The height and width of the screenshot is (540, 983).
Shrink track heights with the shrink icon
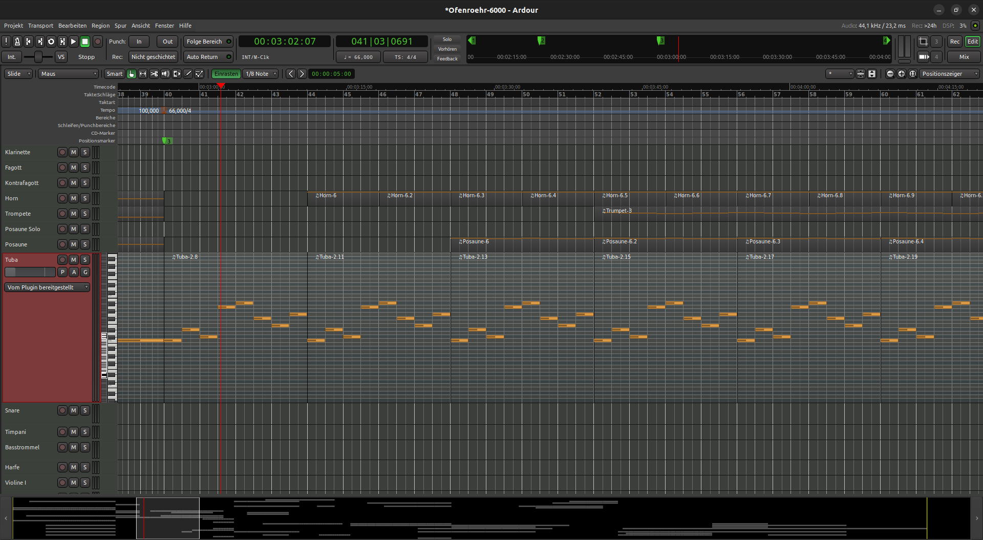point(861,74)
